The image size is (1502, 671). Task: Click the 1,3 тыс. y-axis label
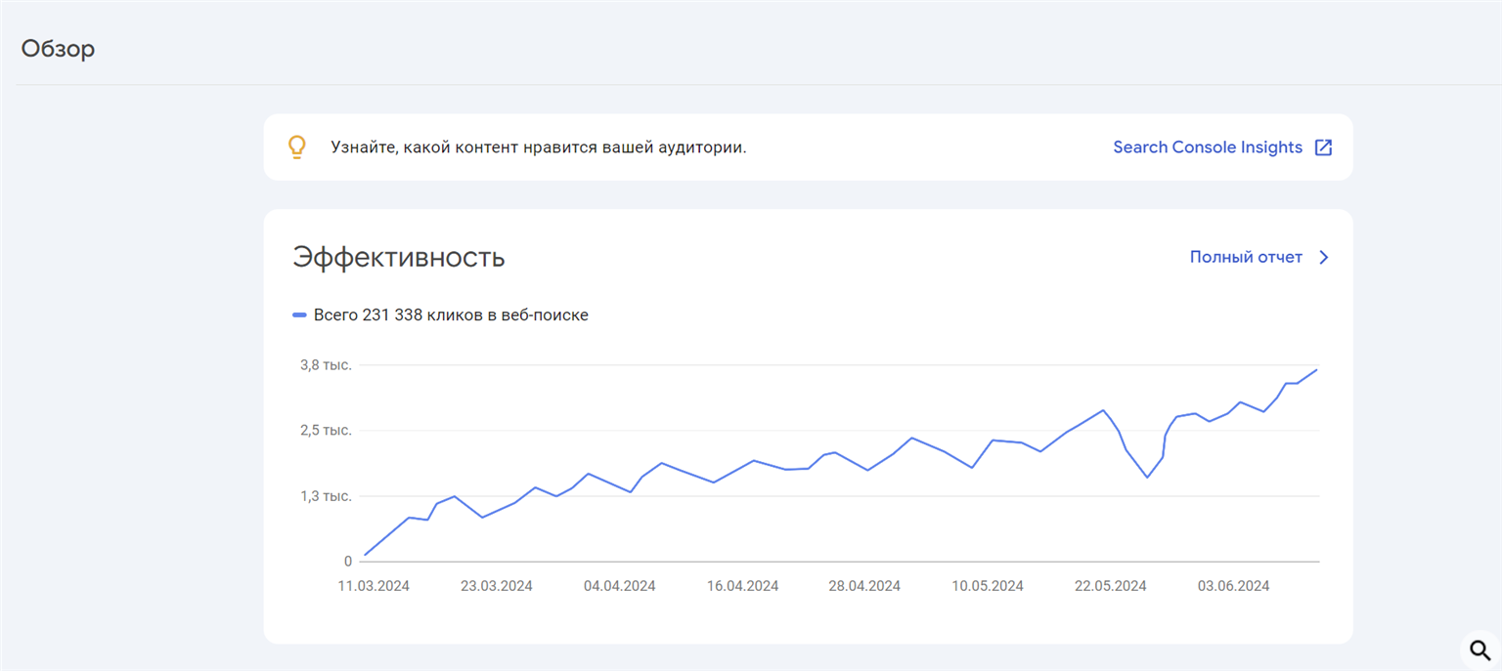click(x=326, y=496)
